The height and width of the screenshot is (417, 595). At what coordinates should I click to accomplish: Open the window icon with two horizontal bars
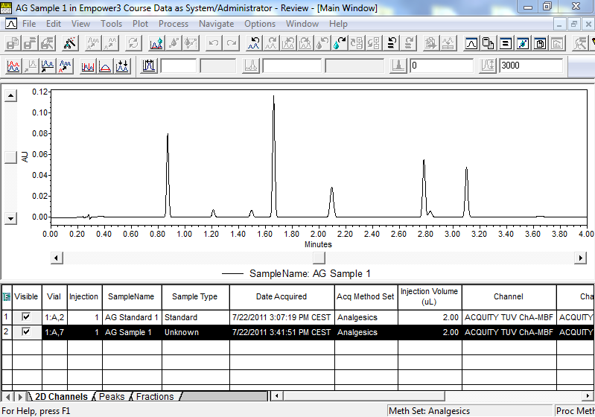(x=506, y=43)
